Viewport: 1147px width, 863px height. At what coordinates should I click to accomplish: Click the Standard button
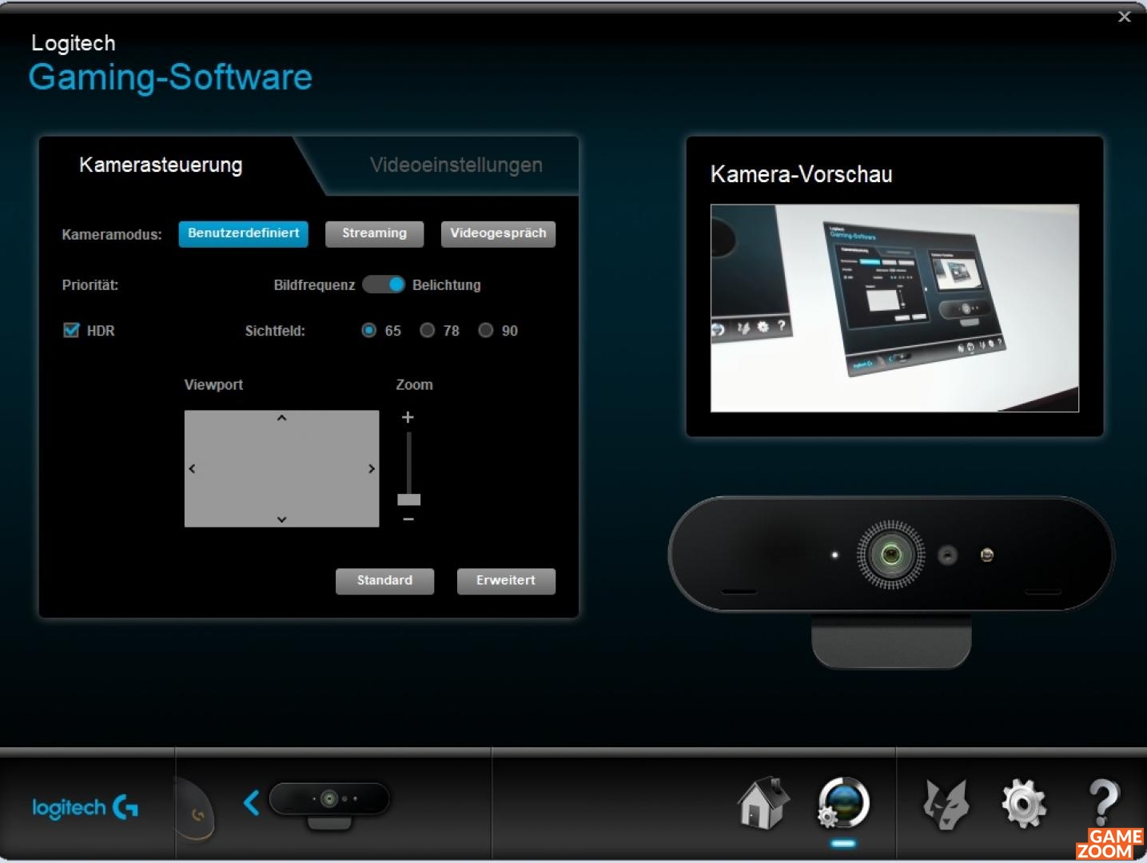point(384,581)
